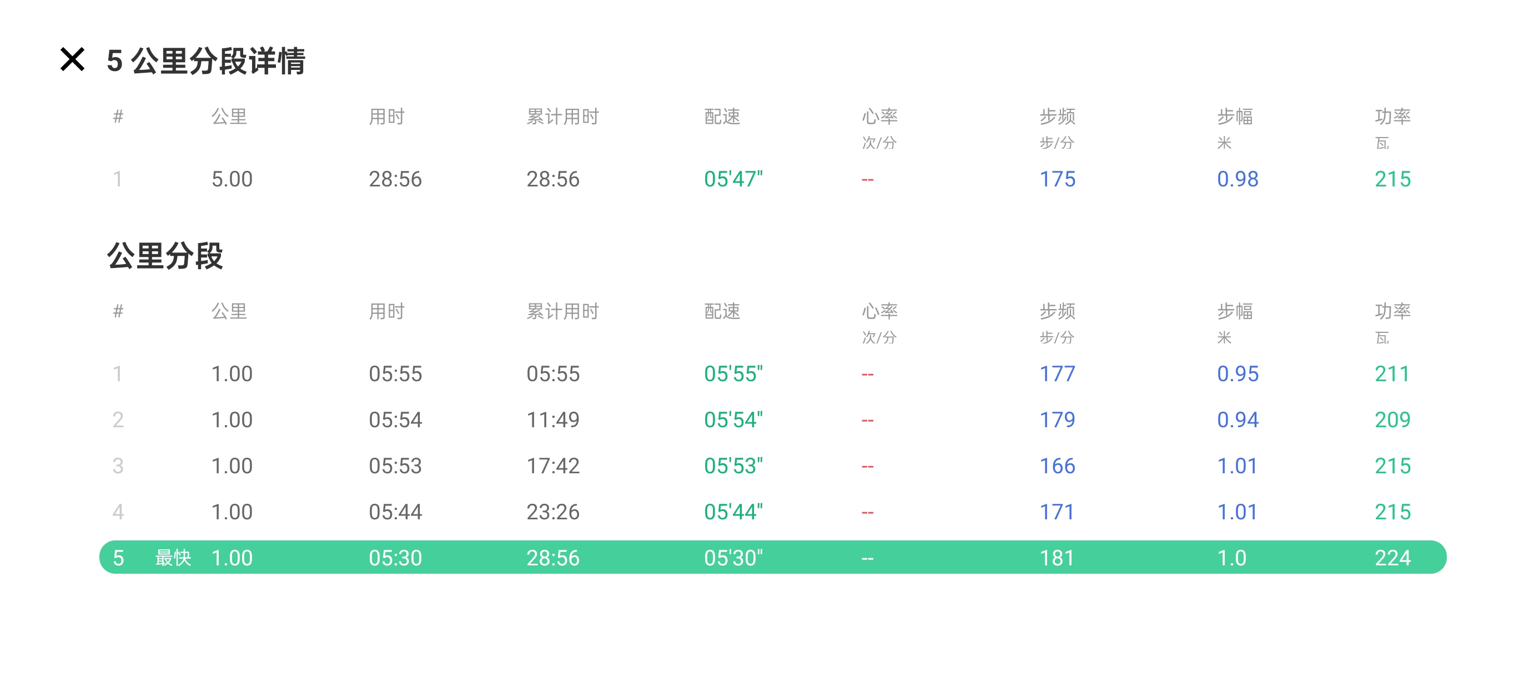Click the 5.00 km summary row

pos(232,179)
